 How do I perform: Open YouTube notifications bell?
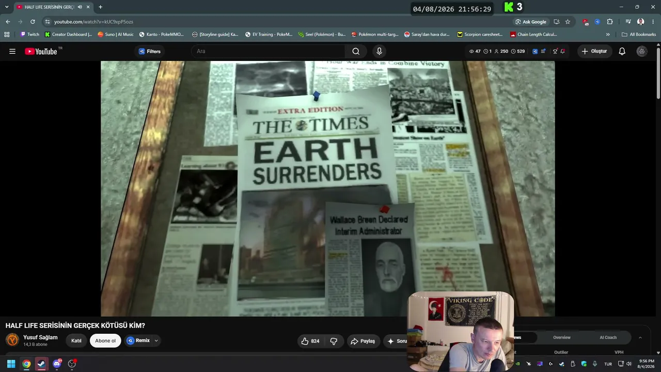(x=622, y=51)
